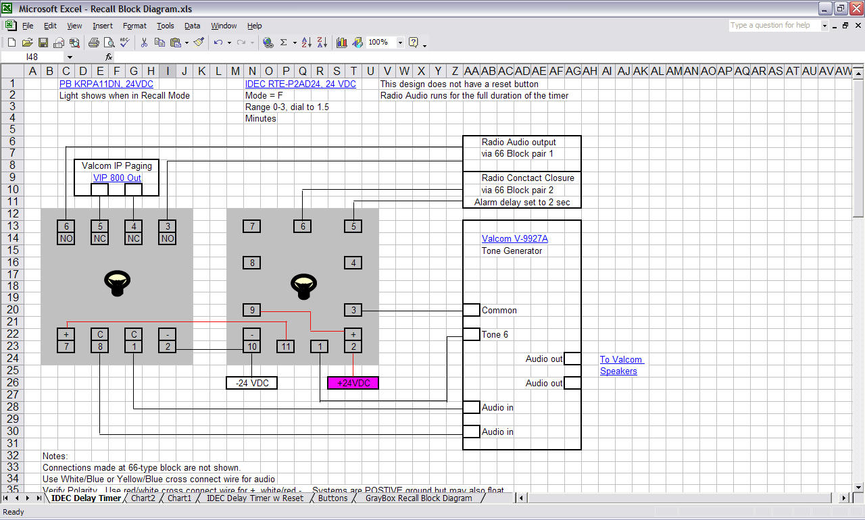Click the VIP 800 Out link
Image resolution: width=865 pixels, height=520 pixels.
[117, 178]
